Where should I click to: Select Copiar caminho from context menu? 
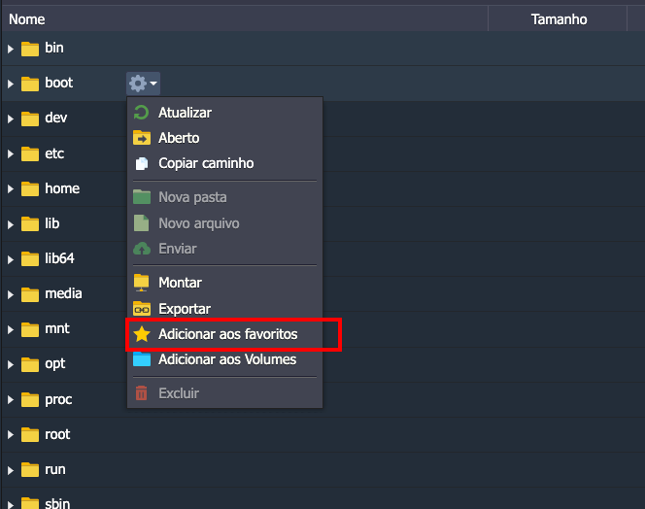point(206,163)
